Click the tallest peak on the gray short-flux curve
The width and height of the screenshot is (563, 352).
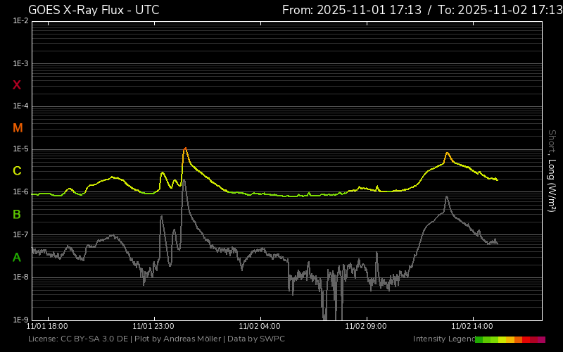pos(184,180)
